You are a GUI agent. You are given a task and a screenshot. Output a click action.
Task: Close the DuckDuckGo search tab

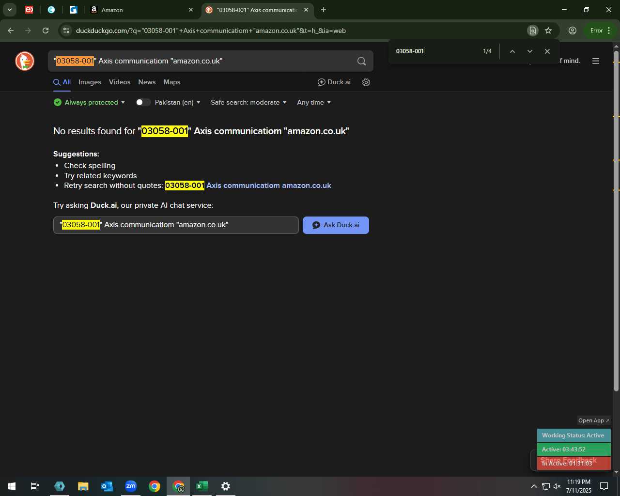[306, 10]
